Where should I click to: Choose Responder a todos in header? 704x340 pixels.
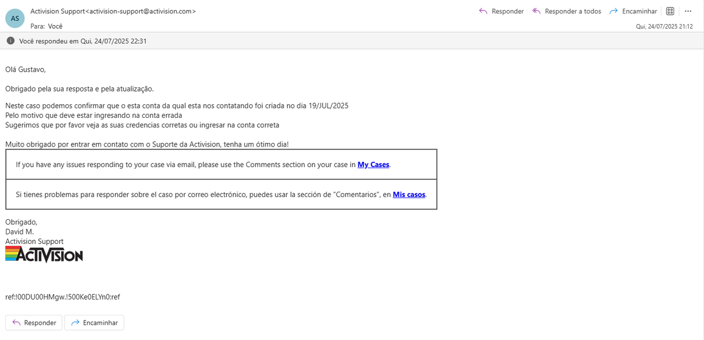coord(567,11)
